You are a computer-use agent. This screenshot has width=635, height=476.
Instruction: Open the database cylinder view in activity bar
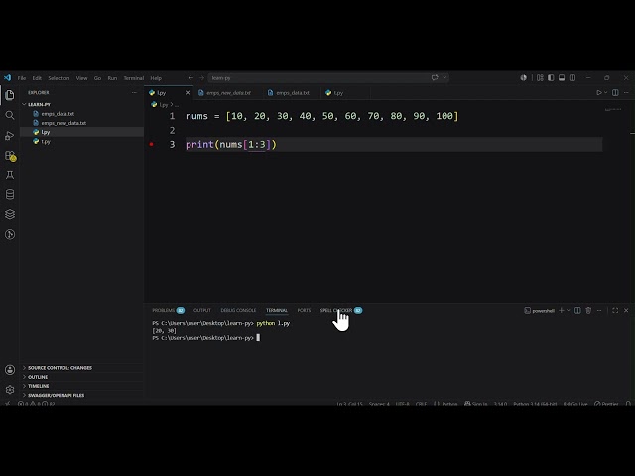(10, 194)
